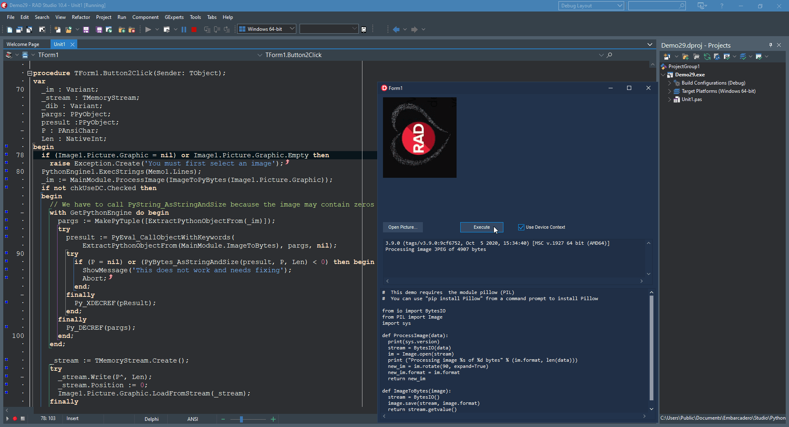Viewport: 789px width, 427px height.
Task: Toggle breakpoint on line 78 gutter
Action: (7, 155)
